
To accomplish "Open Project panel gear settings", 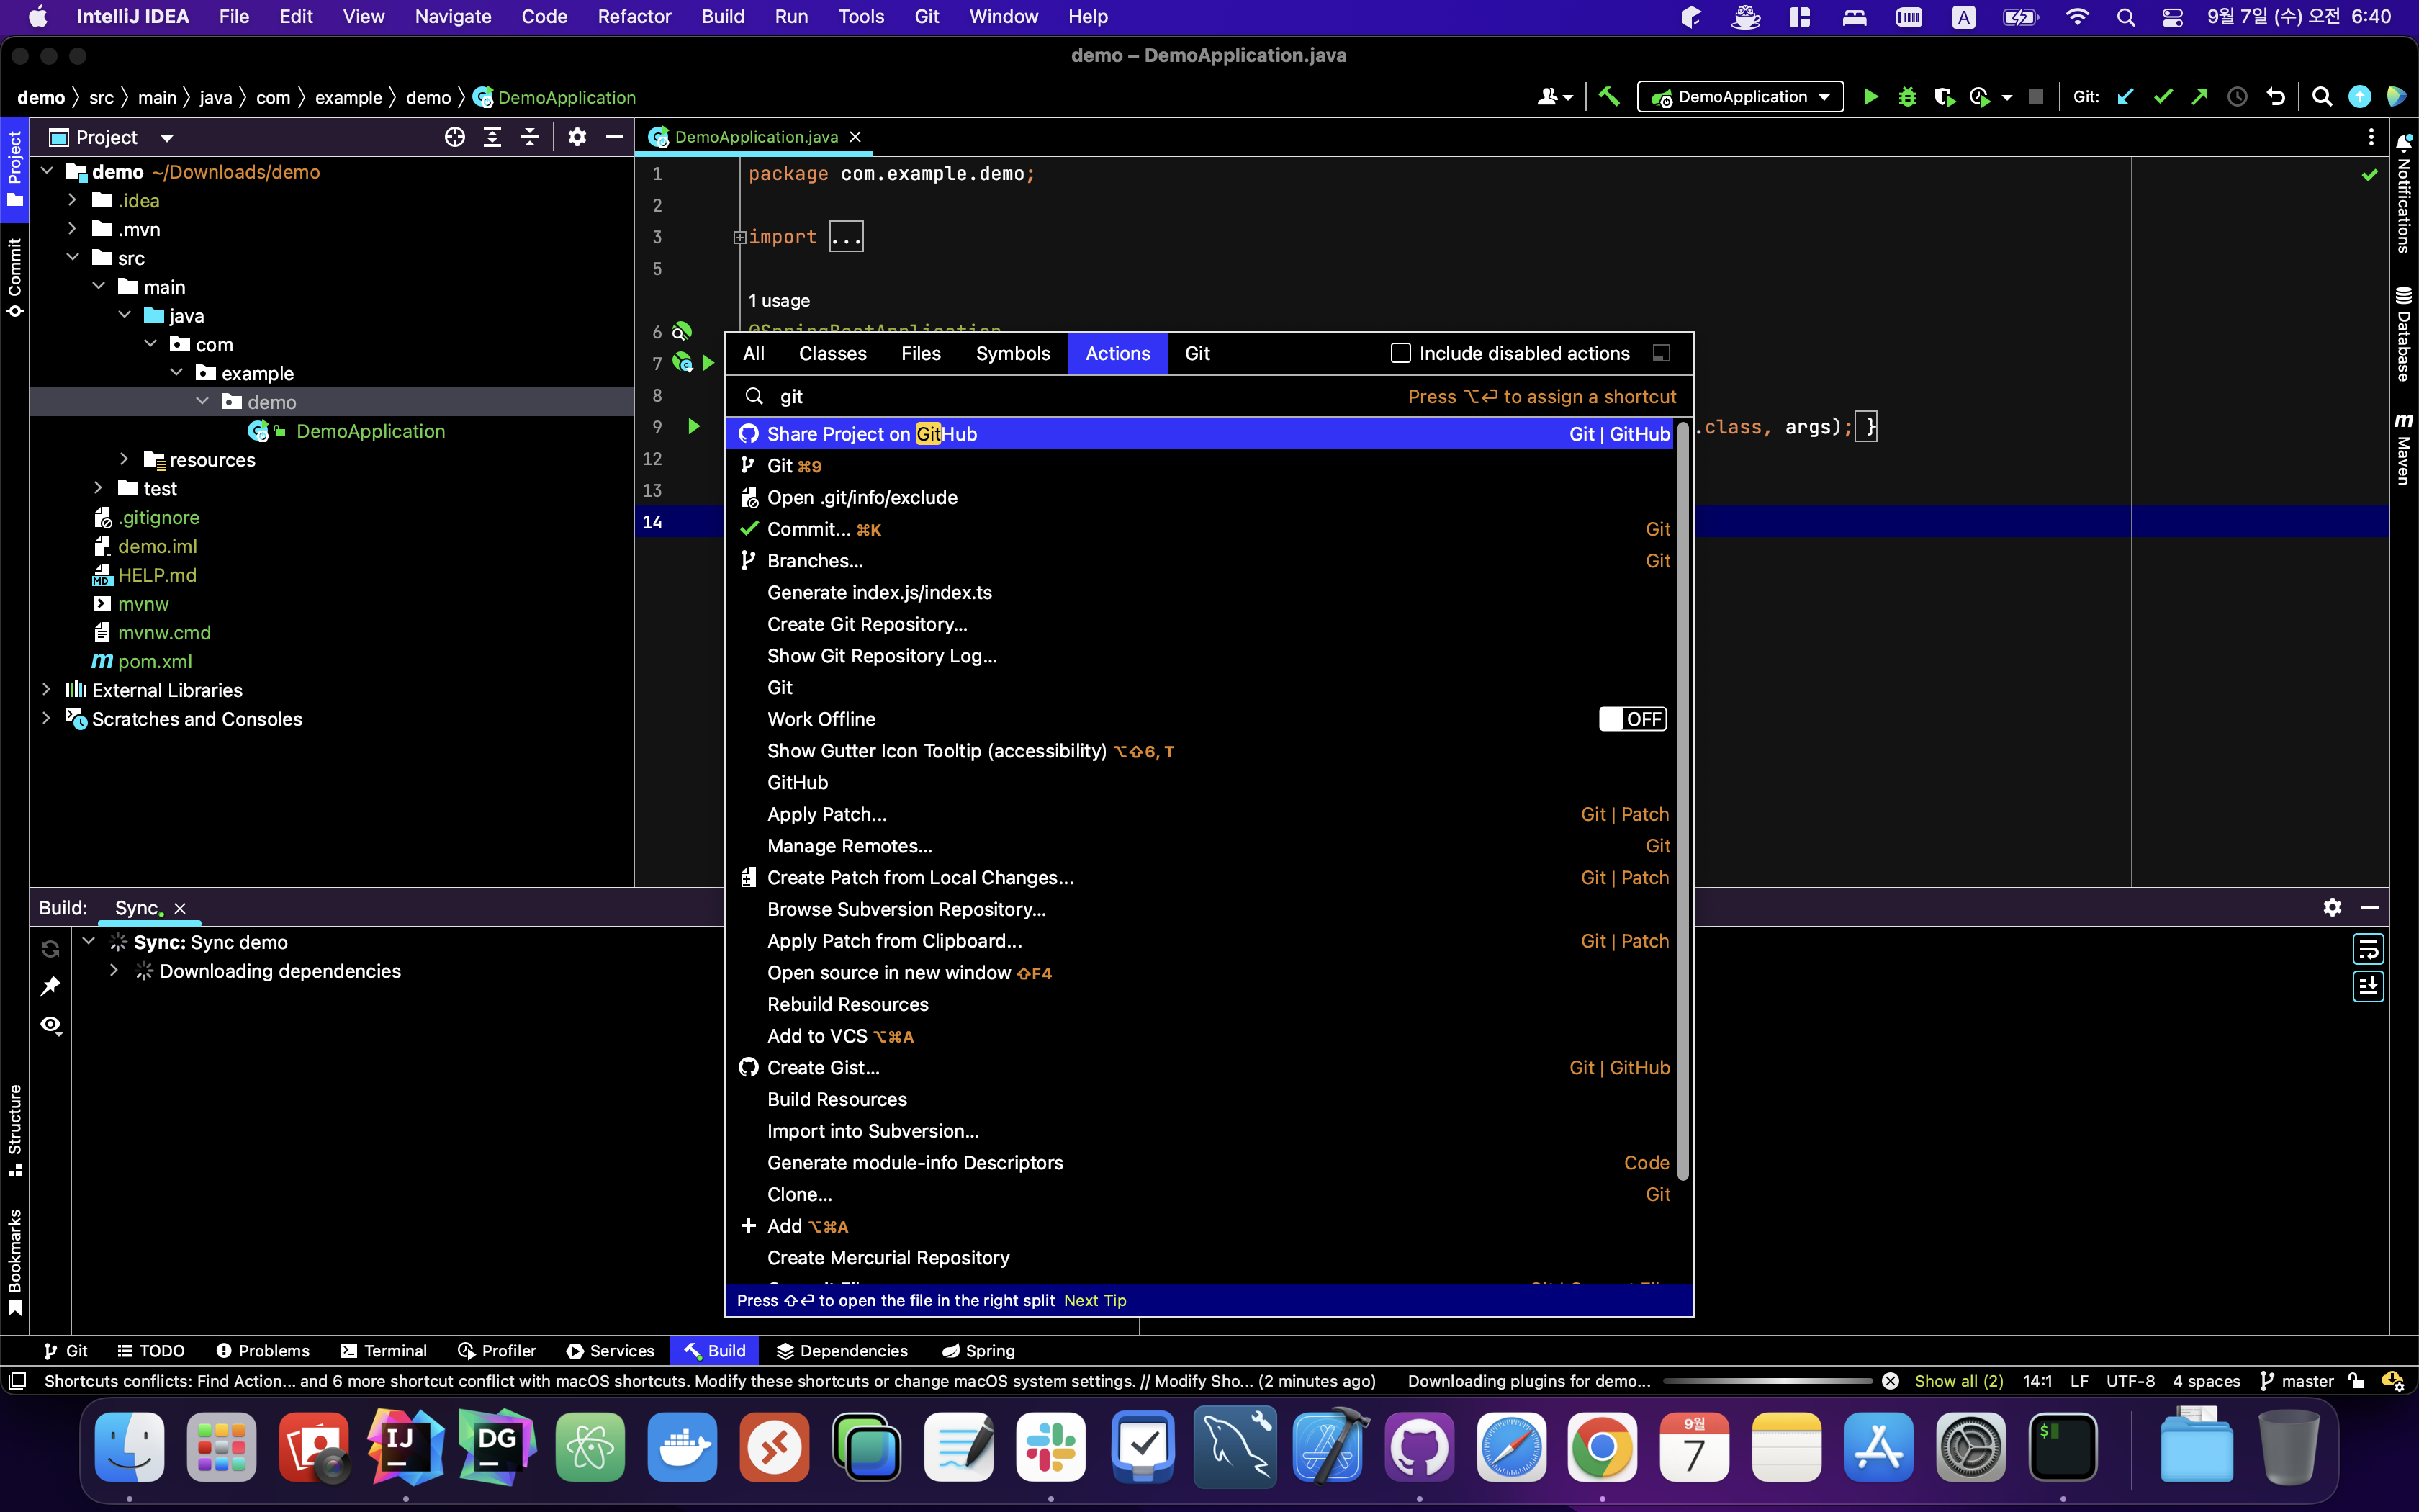I will point(577,137).
